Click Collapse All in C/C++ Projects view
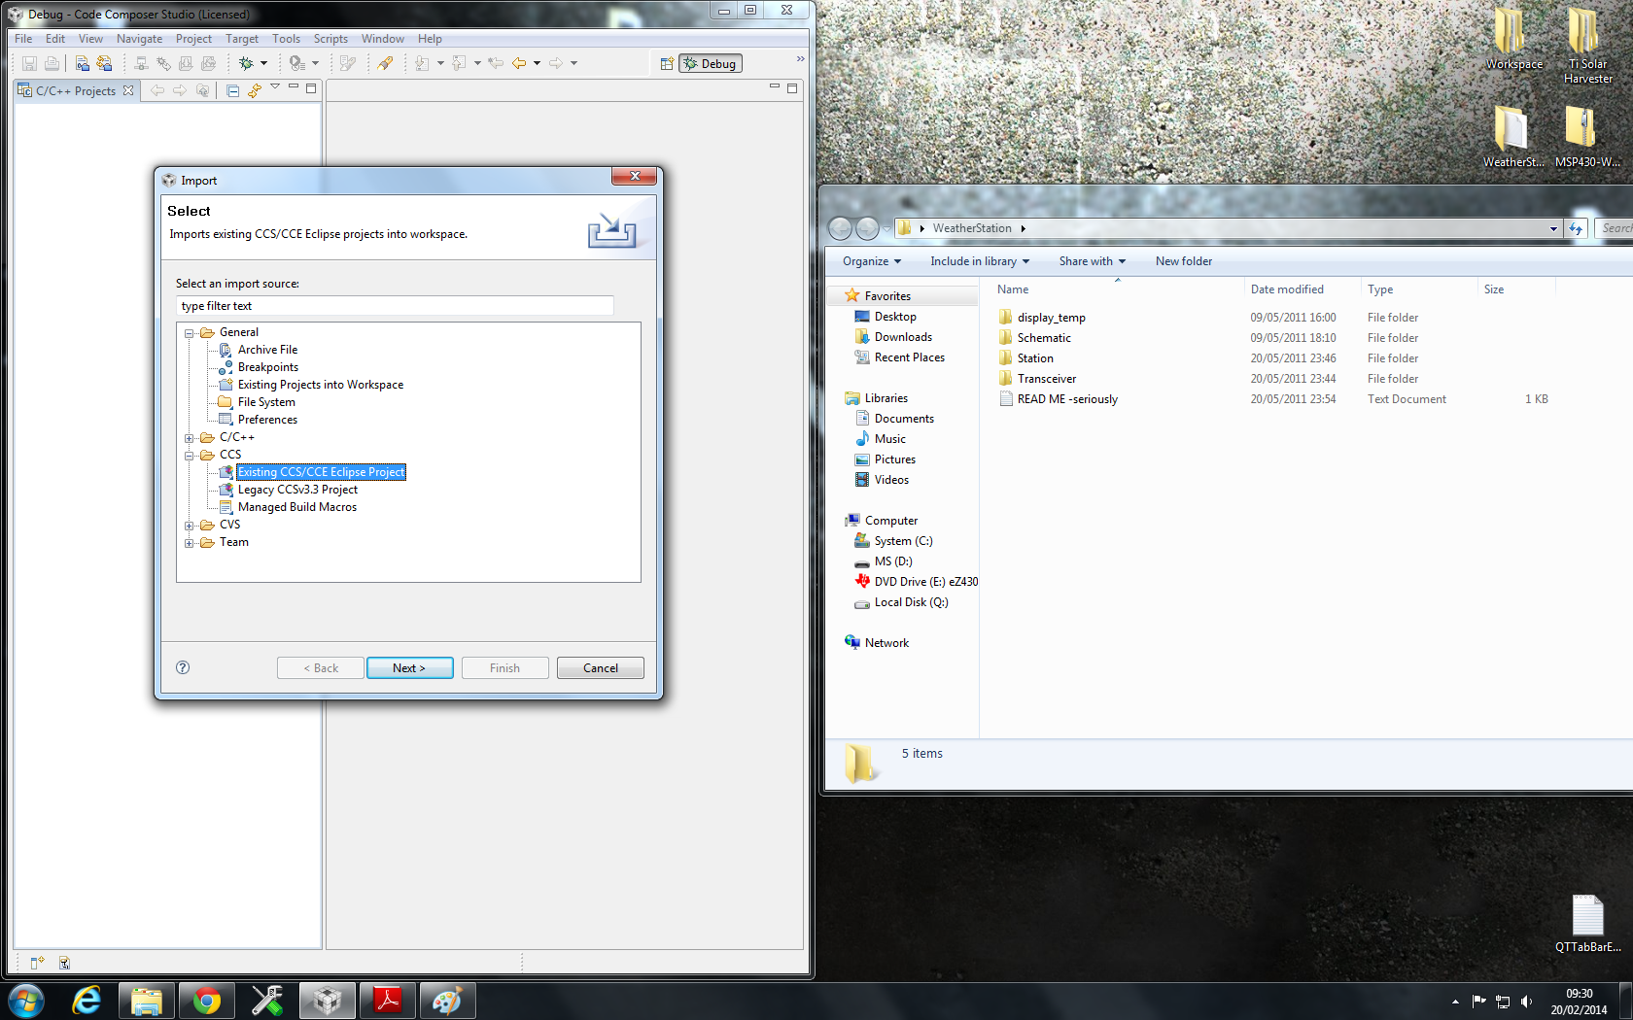Screen dimensions: 1633x1020 (232, 90)
